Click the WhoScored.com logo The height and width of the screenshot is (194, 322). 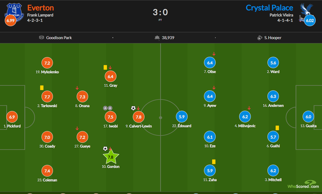[x=304, y=185]
